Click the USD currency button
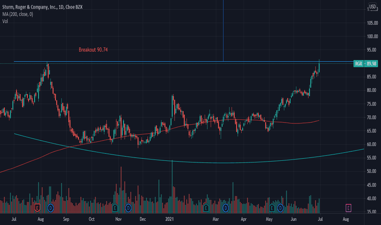Viewport: 381px width, 225px height. point(372,7)
